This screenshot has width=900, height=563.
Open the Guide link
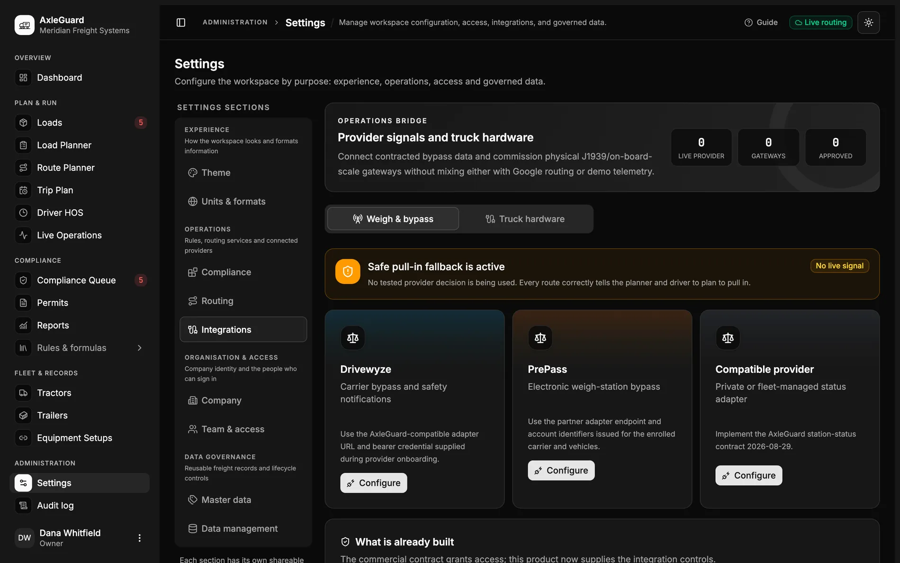(761, 22)
